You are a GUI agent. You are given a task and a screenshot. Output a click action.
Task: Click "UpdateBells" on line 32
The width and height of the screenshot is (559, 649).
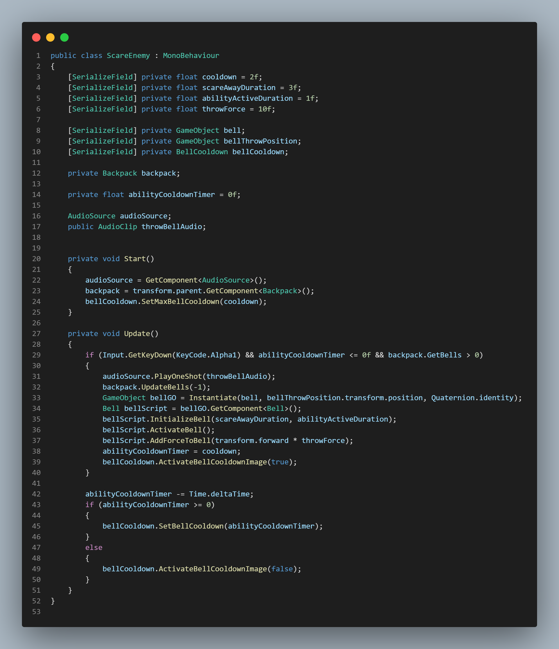[165, 387]
